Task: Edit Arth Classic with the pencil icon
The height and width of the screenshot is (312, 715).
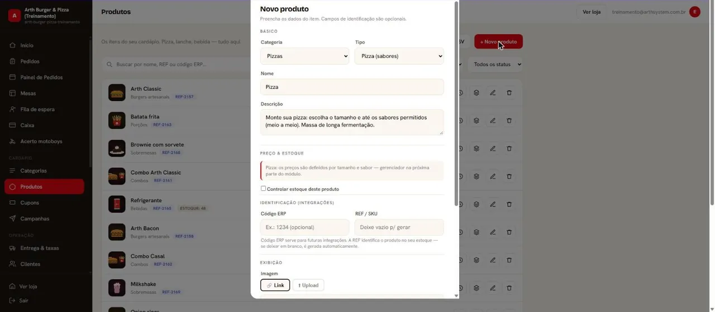Action: [493, 93]
